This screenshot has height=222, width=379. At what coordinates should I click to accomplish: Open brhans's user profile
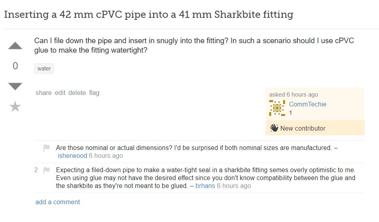[205, 186]
